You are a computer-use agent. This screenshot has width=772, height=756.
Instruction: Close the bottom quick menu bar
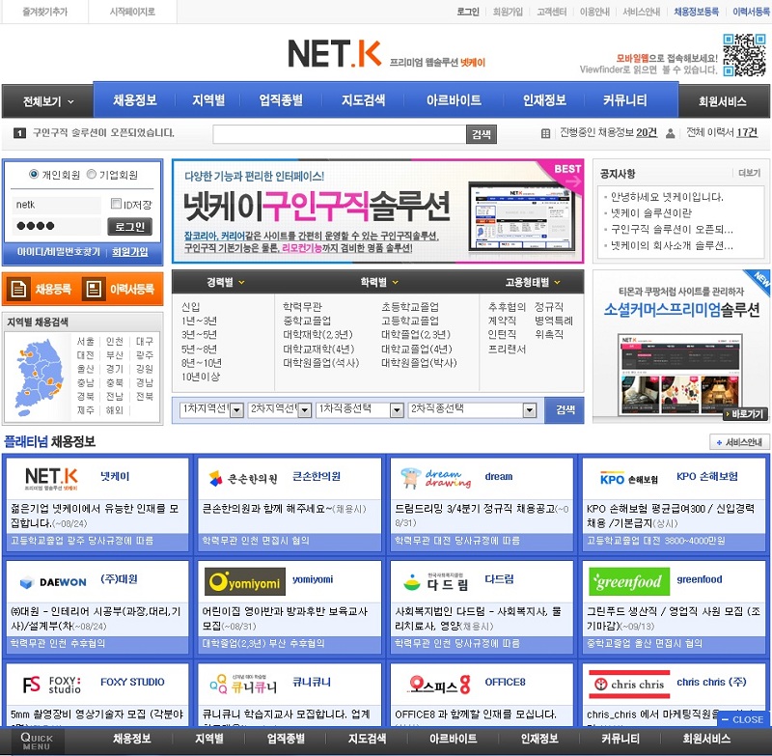[744, 719]
